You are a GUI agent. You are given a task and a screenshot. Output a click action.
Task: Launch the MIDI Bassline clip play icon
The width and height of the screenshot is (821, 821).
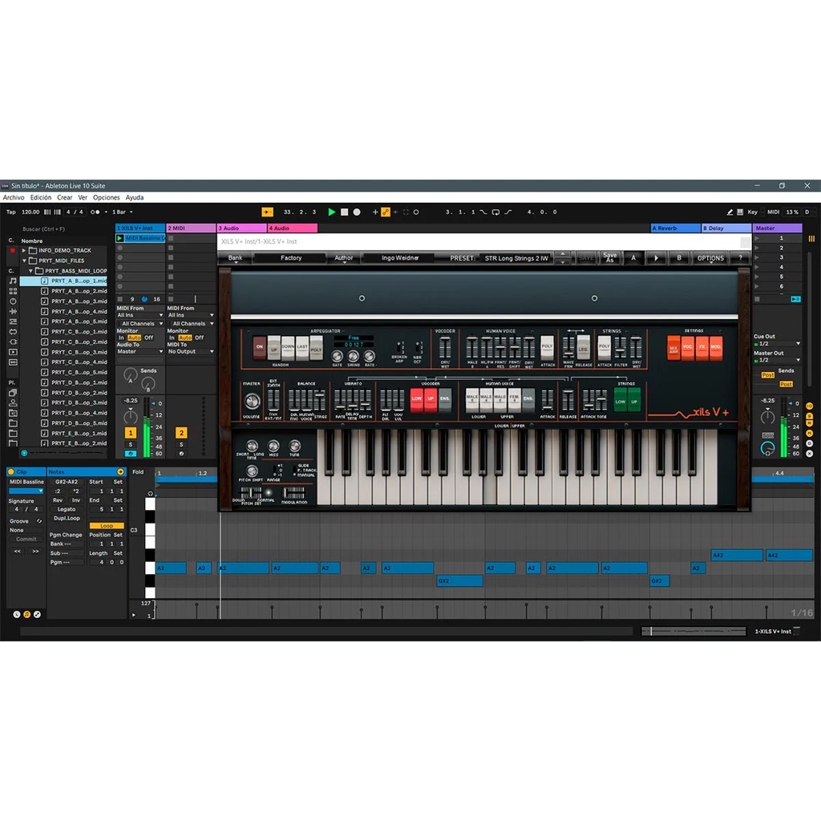120,238
